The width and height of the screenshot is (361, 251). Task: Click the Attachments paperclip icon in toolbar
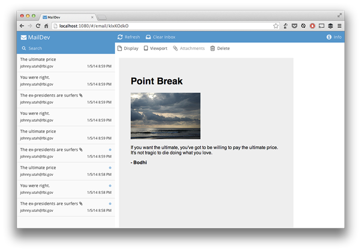pos(175,48)
